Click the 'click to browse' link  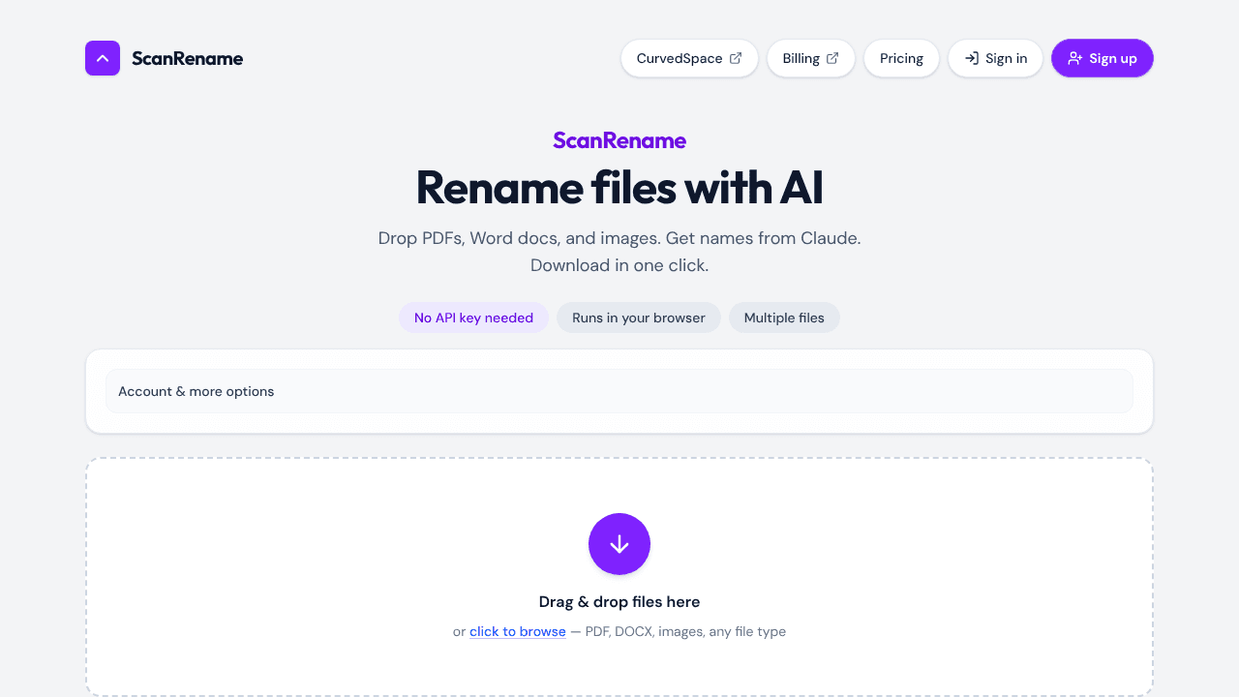click(x=518, y=631)
